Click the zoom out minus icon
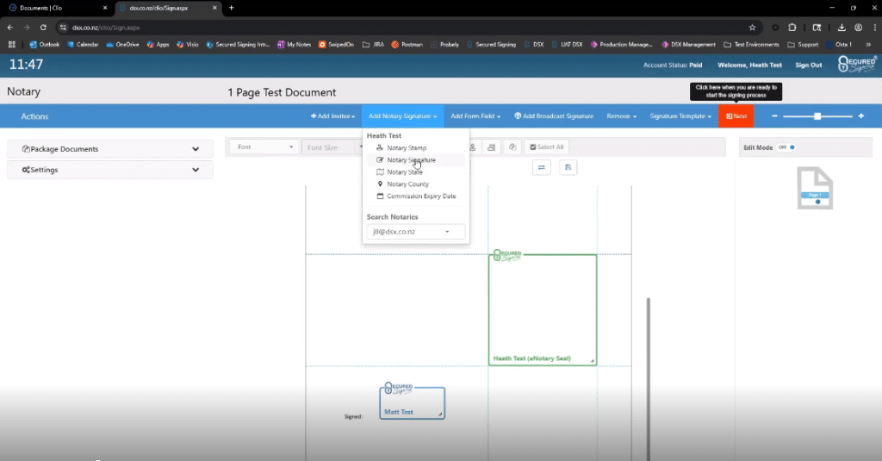The height and width of the screenshot is (461, 882). 774,116
